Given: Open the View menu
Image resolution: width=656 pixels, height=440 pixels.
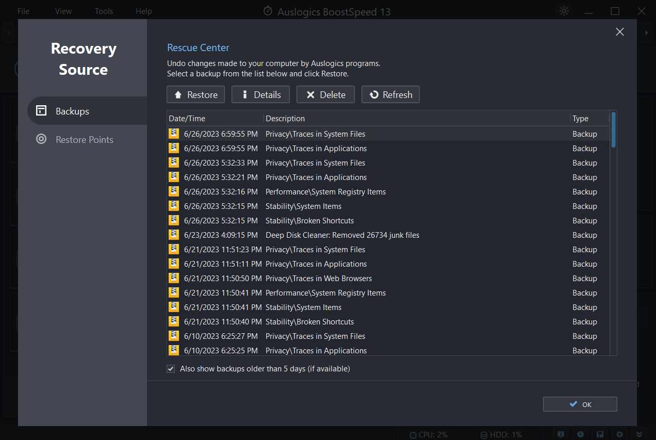Looking at the screenshot, I should tap(63, 11).
